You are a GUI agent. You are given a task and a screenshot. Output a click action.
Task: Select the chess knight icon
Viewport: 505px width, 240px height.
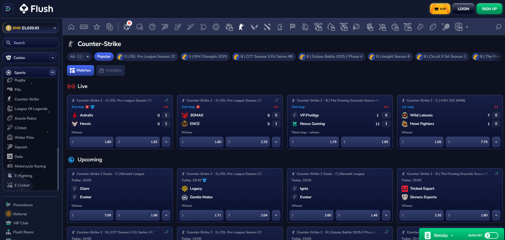coord(280,27)
